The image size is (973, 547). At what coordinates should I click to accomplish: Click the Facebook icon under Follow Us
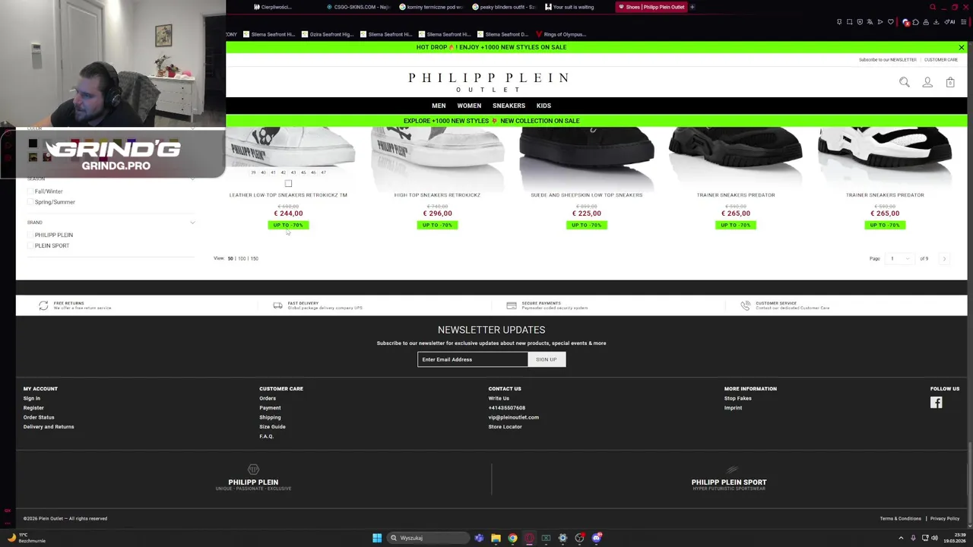936,403
